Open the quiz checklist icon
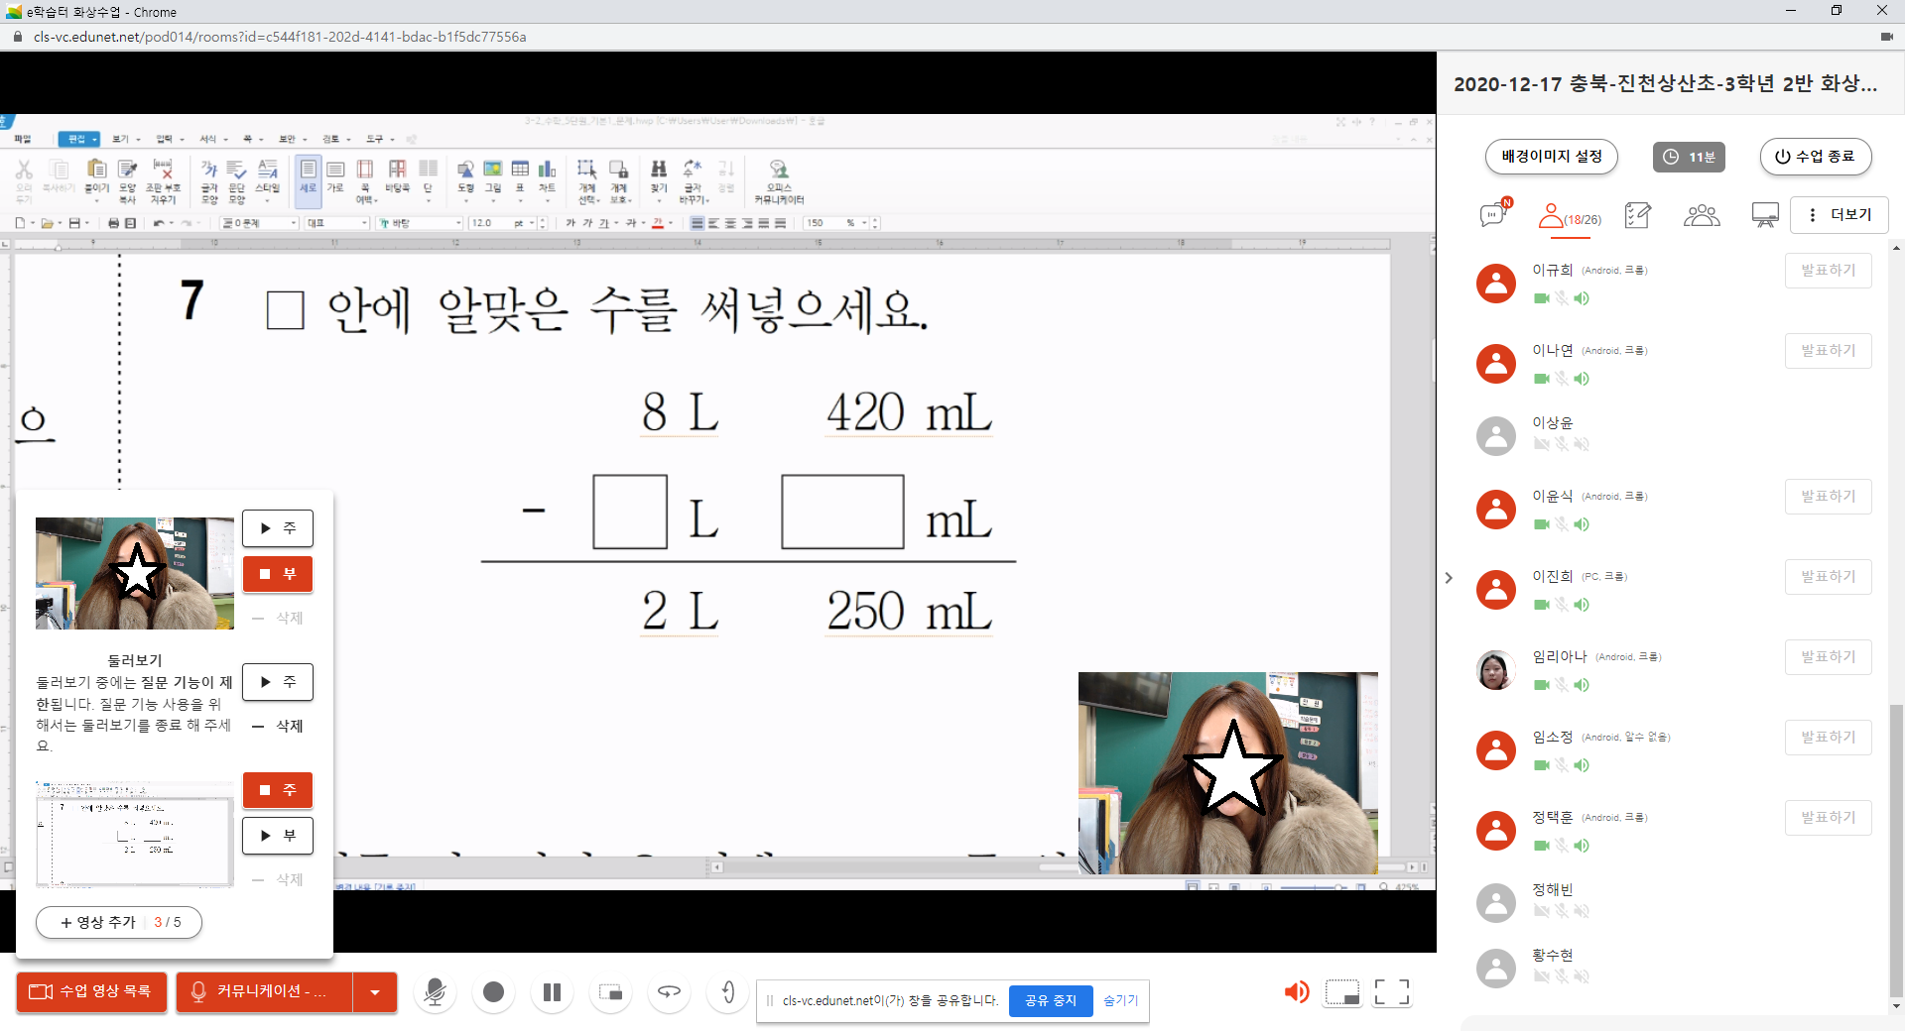This screenshot has height=1031, width=1905. [x=1638, y=215]
